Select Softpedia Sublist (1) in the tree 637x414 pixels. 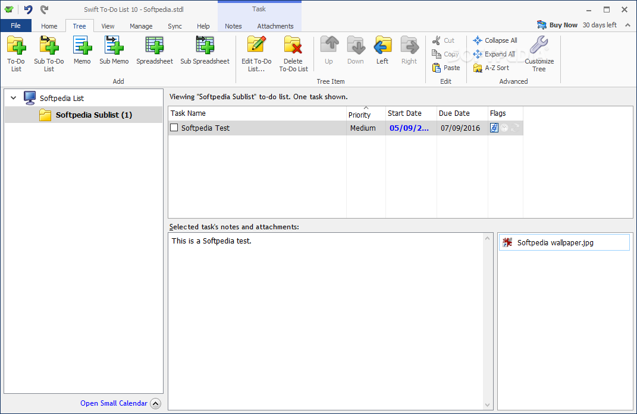coord(94,115)
